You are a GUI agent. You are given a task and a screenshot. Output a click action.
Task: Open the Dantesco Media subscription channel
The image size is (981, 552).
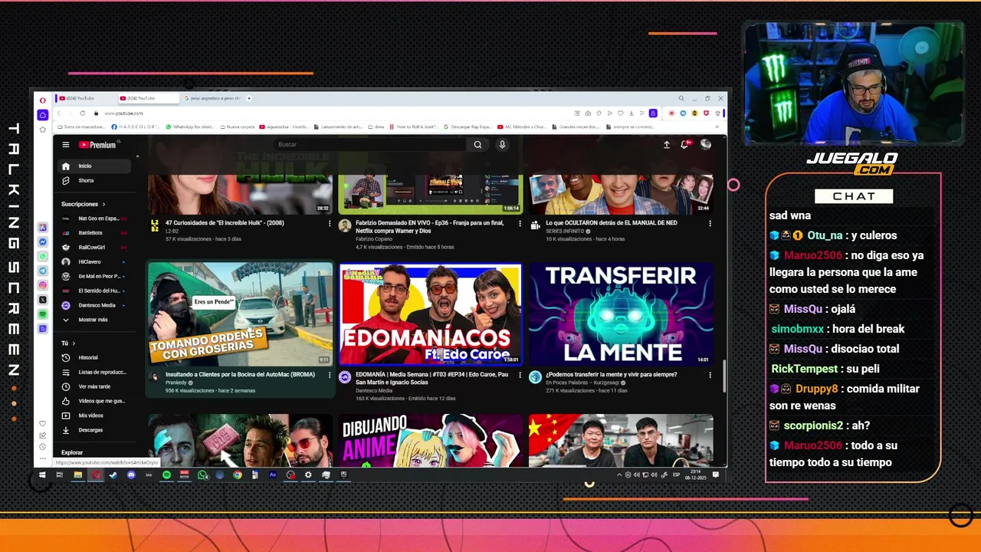click(x=95, y=305)
